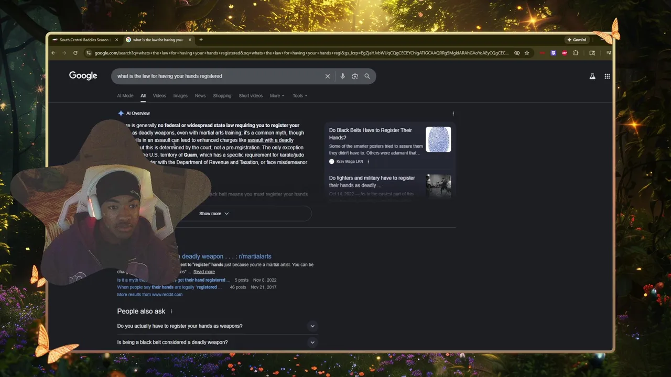This screenshot has height=377, width=671.
Task: Select the Short videos search tab
Action: (251, 96)
